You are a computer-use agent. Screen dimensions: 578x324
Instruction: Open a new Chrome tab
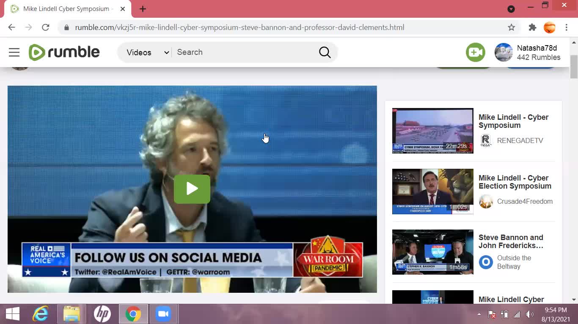143,9
